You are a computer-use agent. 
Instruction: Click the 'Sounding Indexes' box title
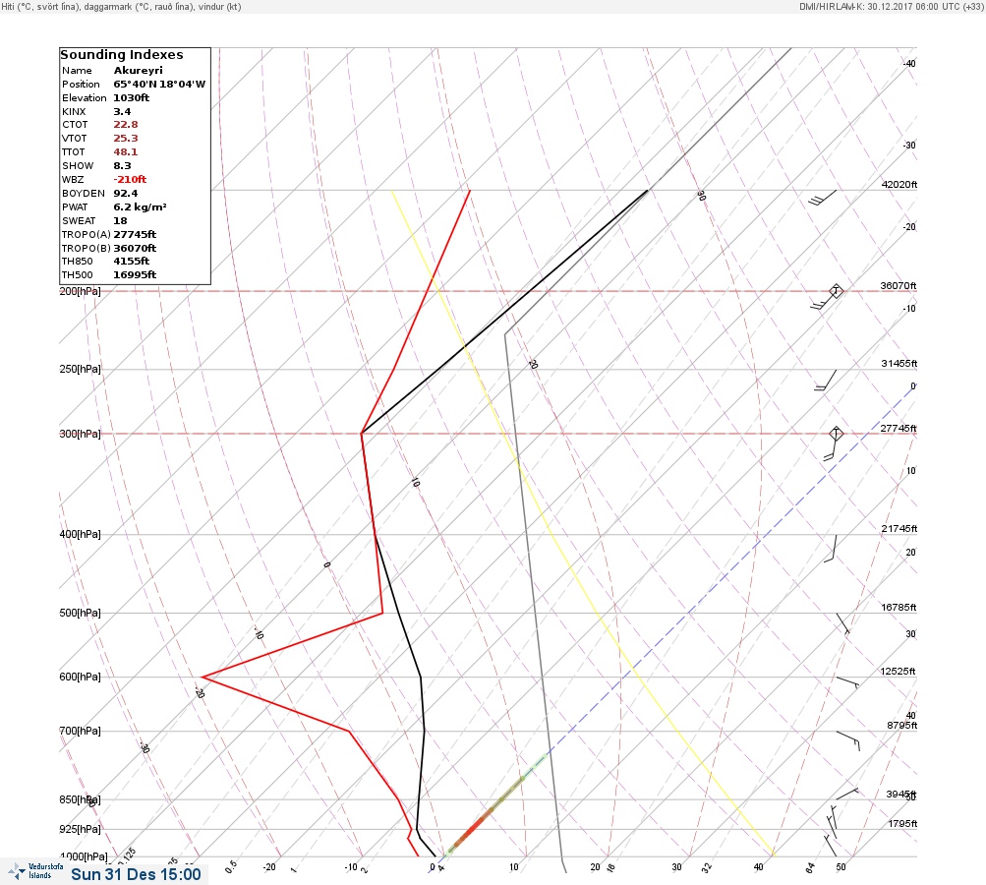pos(122,55)
